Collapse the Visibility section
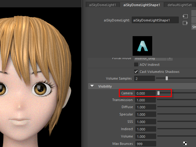 pyautogui.click(x=92, y=86)
